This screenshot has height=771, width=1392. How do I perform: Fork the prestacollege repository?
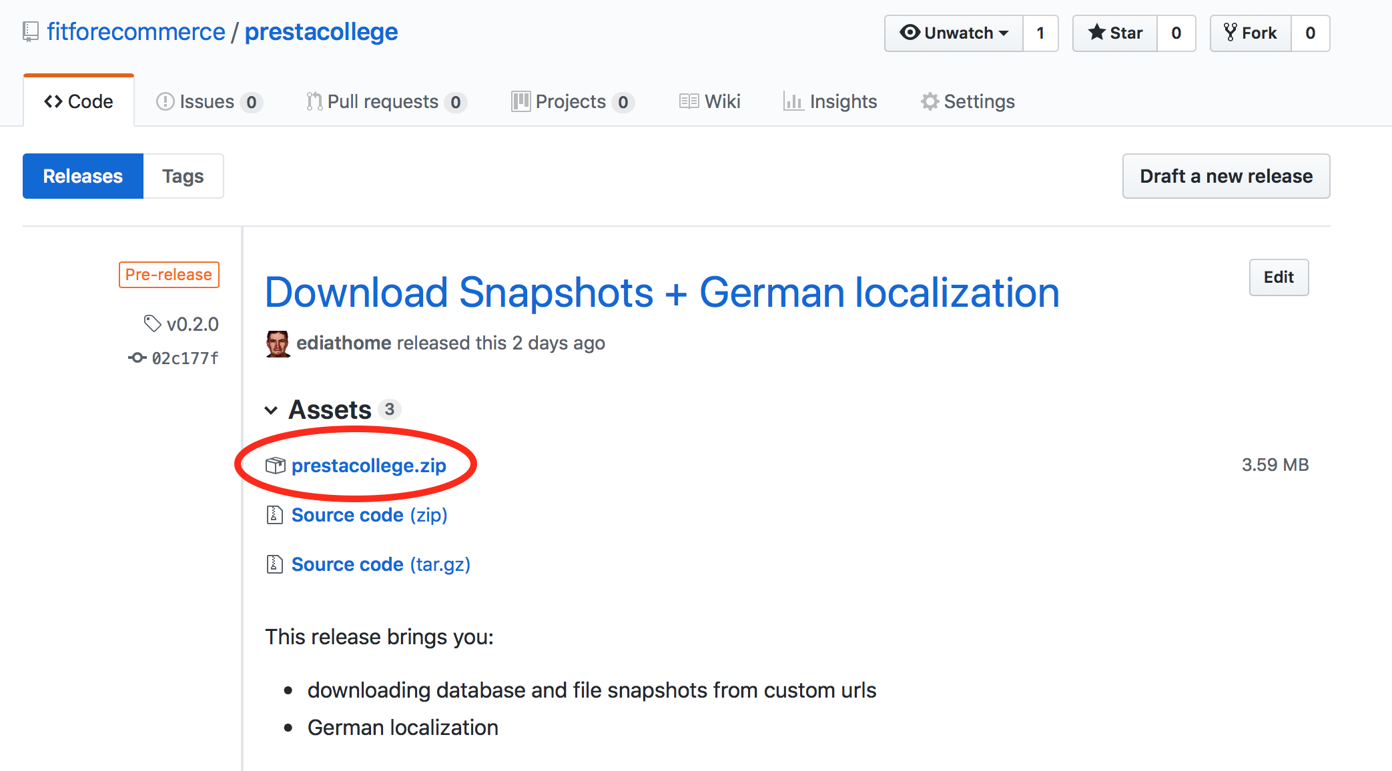click(x=1251, y=33)
